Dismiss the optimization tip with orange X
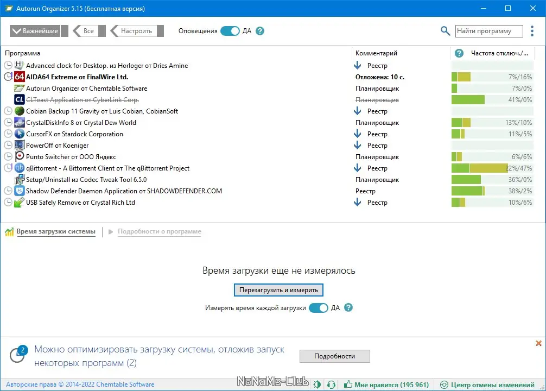 point(539,343)
